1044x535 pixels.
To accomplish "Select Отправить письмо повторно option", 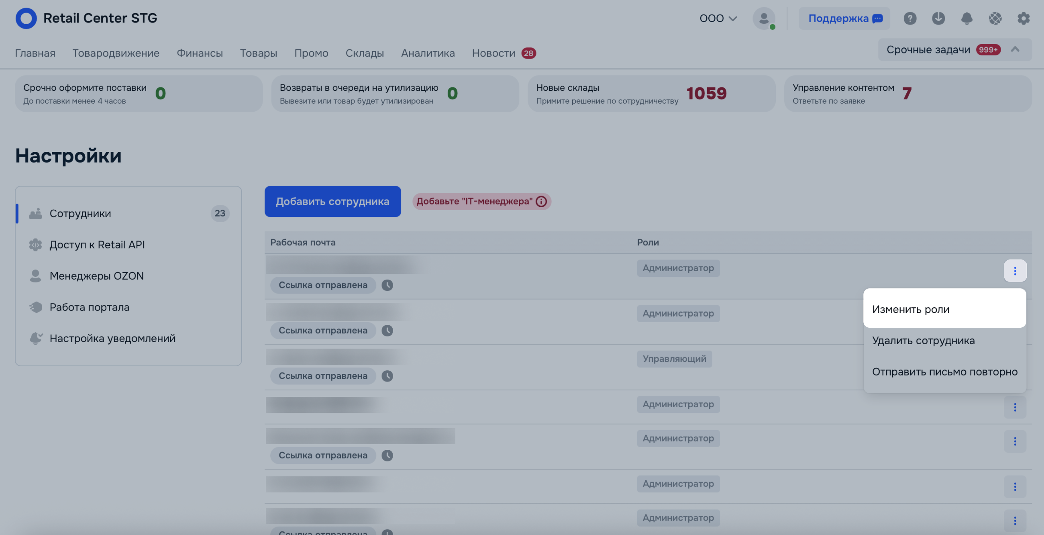I will coord(944,372).
